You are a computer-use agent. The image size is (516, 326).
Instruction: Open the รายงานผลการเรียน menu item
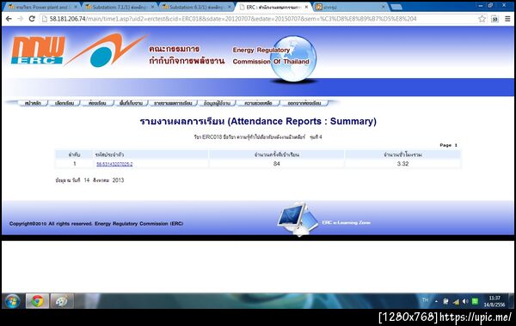pos(173,103)
